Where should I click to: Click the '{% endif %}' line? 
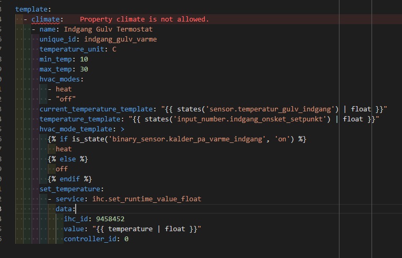click(x=70, y=179)
